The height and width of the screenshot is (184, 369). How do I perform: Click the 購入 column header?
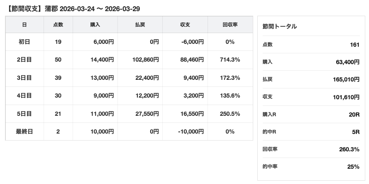[x=95, y=25]
